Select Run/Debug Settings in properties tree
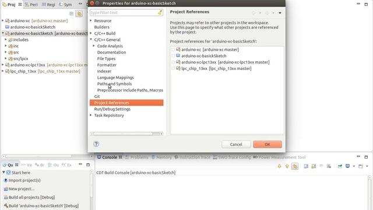Image resolution: width=373 pixels, height=210 pixels. coord(112,109)
